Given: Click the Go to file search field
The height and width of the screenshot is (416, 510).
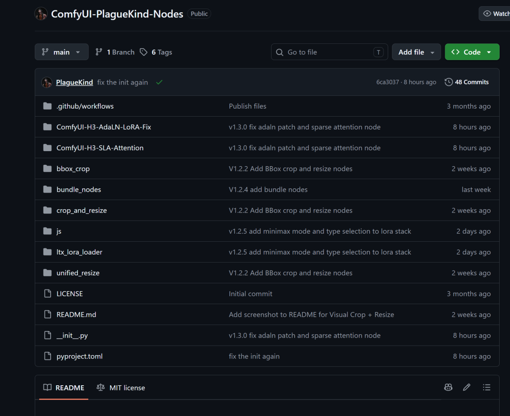Looking at the screenshot, I should tap(330, 52).
